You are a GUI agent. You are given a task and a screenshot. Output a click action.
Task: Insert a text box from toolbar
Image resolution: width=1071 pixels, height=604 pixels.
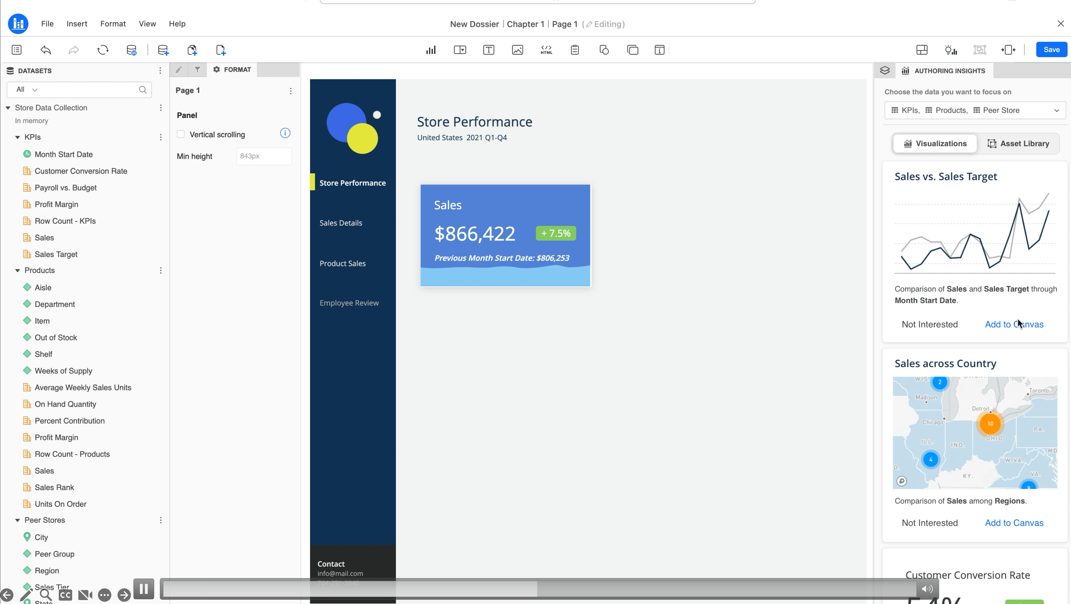pyautogui.click(x=488, y=50)
